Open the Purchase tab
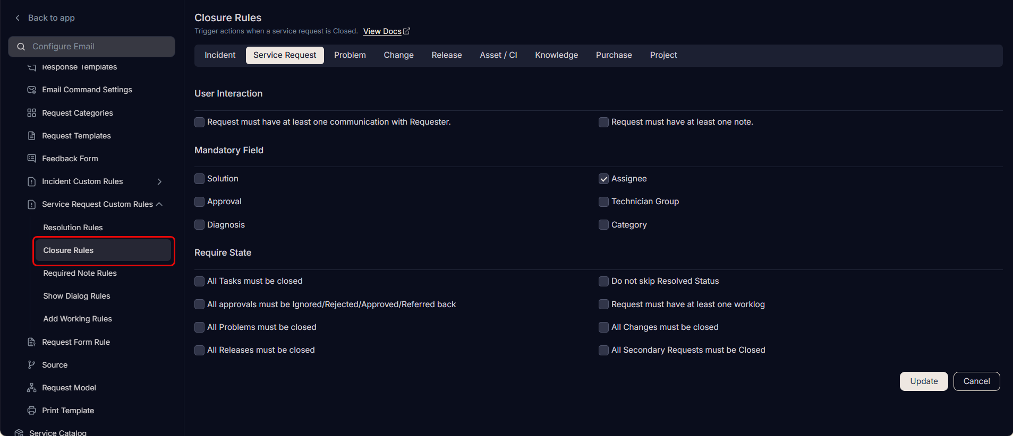This screenshot has height=436, width=1013. click(x=614, y=55)
